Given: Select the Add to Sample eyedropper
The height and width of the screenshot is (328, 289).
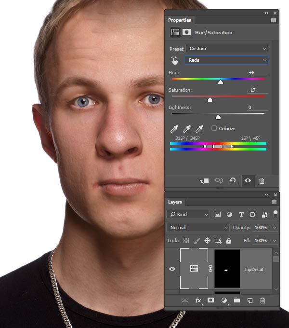Looking at the screenshot, I should (x=187, y=129).
